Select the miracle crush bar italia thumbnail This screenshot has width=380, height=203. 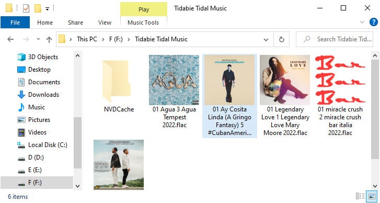pyautogui.click(x=340, y=80)
